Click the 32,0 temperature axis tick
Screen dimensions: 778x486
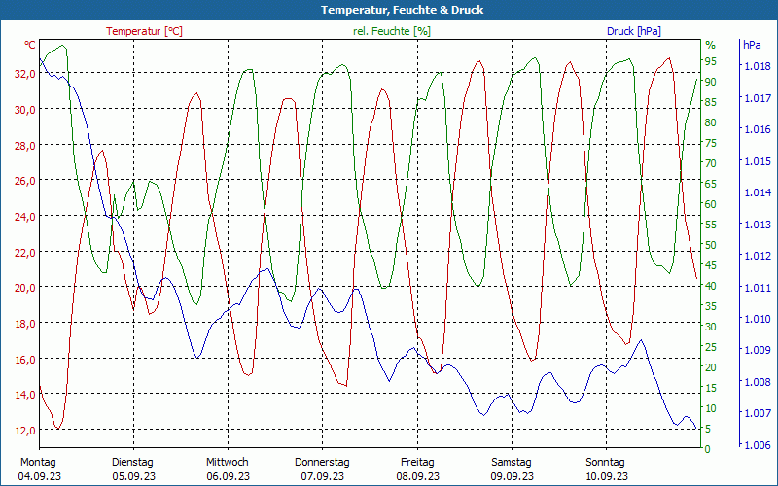point(23,74)
